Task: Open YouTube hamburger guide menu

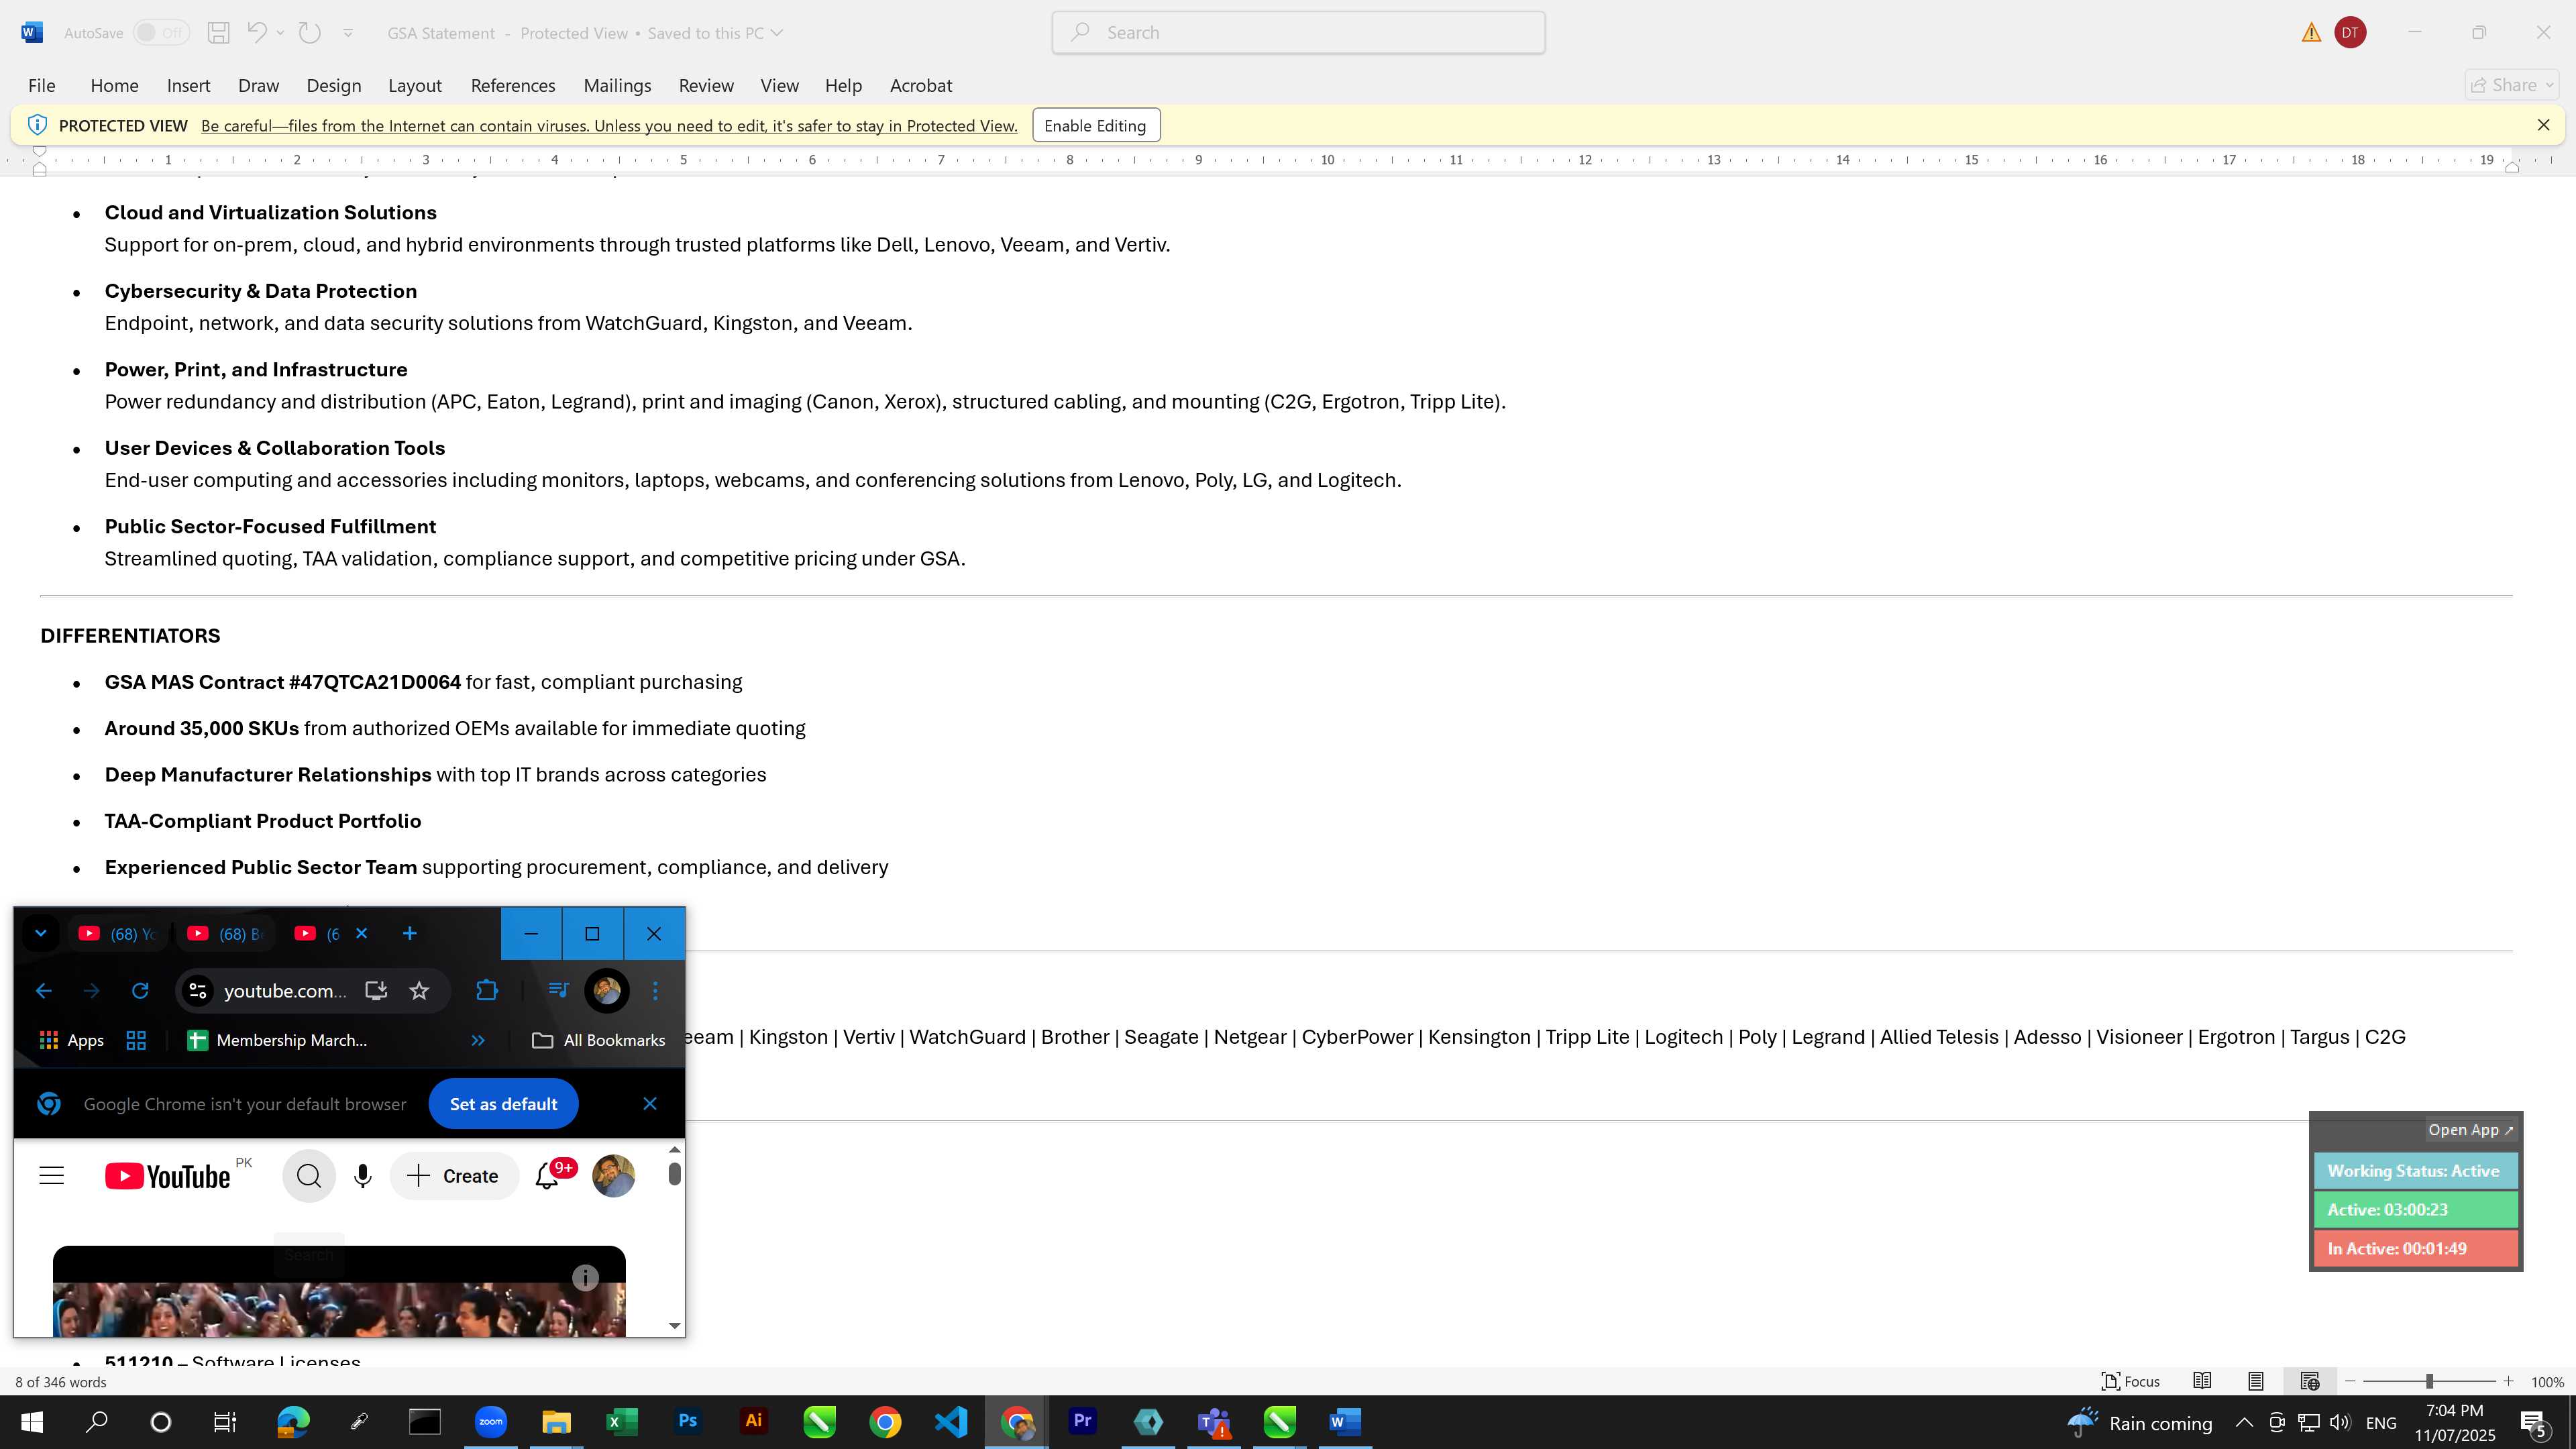Action: (x=51, y=1176)
